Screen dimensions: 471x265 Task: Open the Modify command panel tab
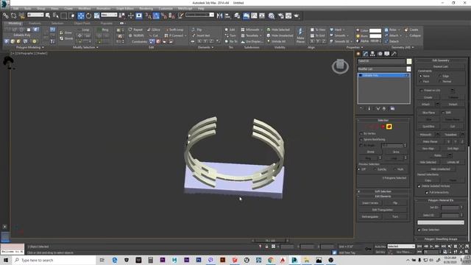[x=365, y=54]
